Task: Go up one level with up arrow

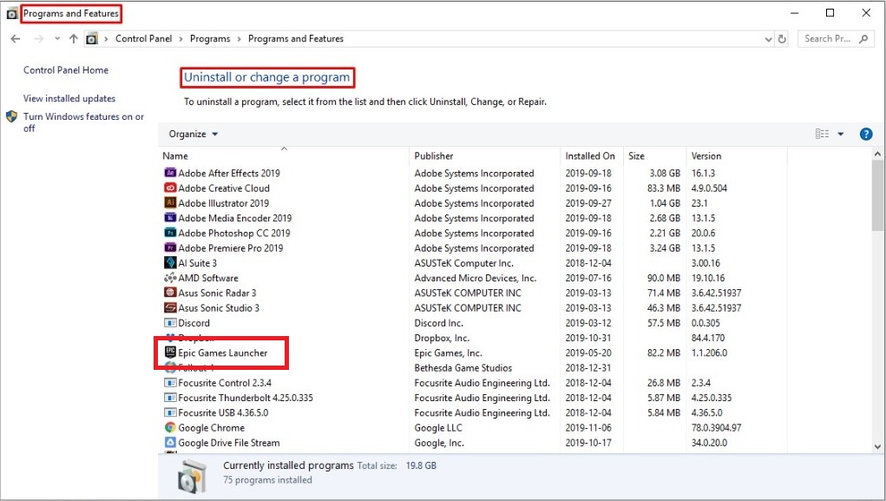Action: [73, 39]
